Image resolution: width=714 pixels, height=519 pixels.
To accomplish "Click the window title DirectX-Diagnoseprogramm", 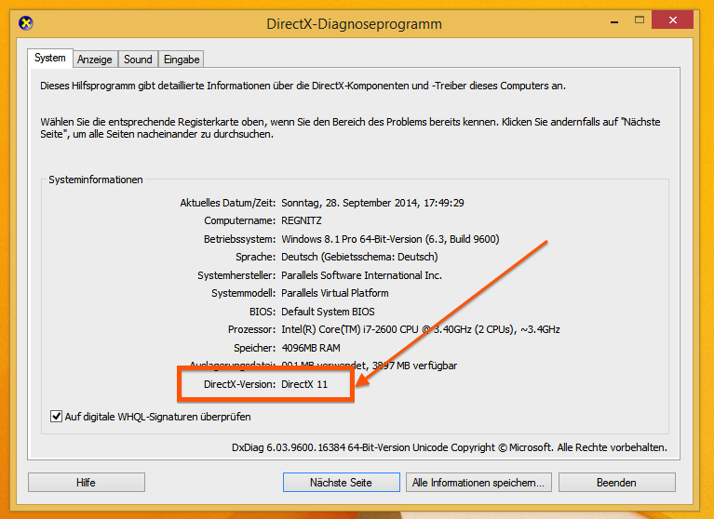I will [354, 23].
